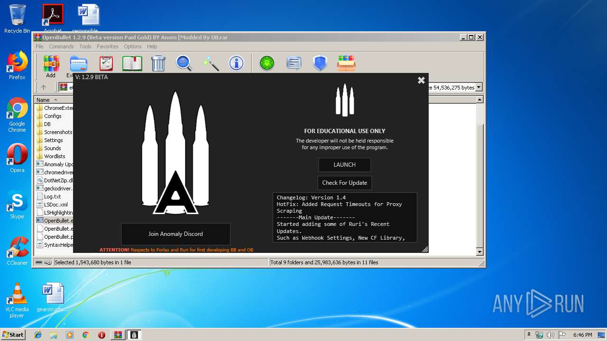Click the Google Chrome desktop icon
This screenshot has width=607, height=341.
17,115
